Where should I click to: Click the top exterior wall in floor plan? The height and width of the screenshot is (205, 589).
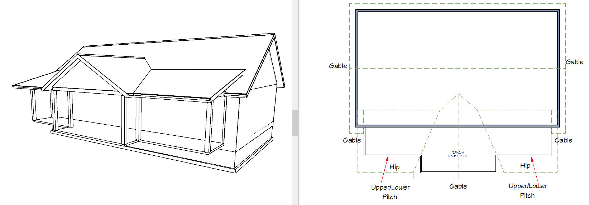[458, 11]
